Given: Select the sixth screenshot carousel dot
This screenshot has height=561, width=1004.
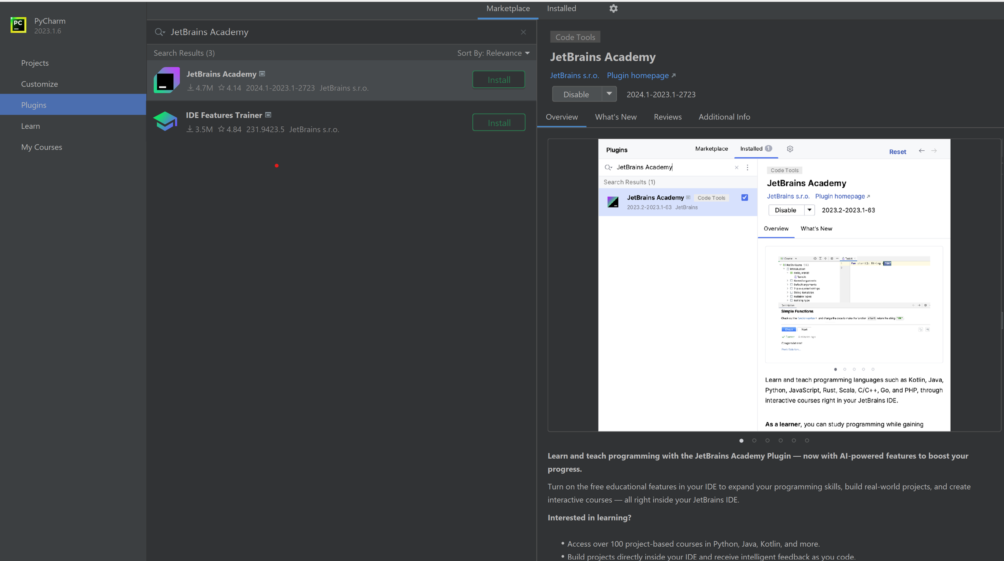Looking at the screenshot, I should point(807,441).
